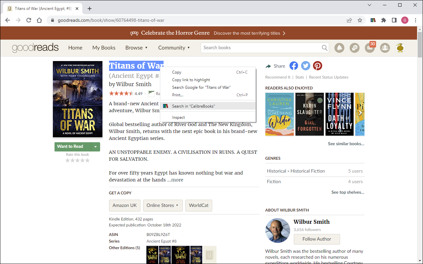The width and height of the screenshot is (423, 264).
Task: Choose Copy from the context menu
Action: [208, 72]
